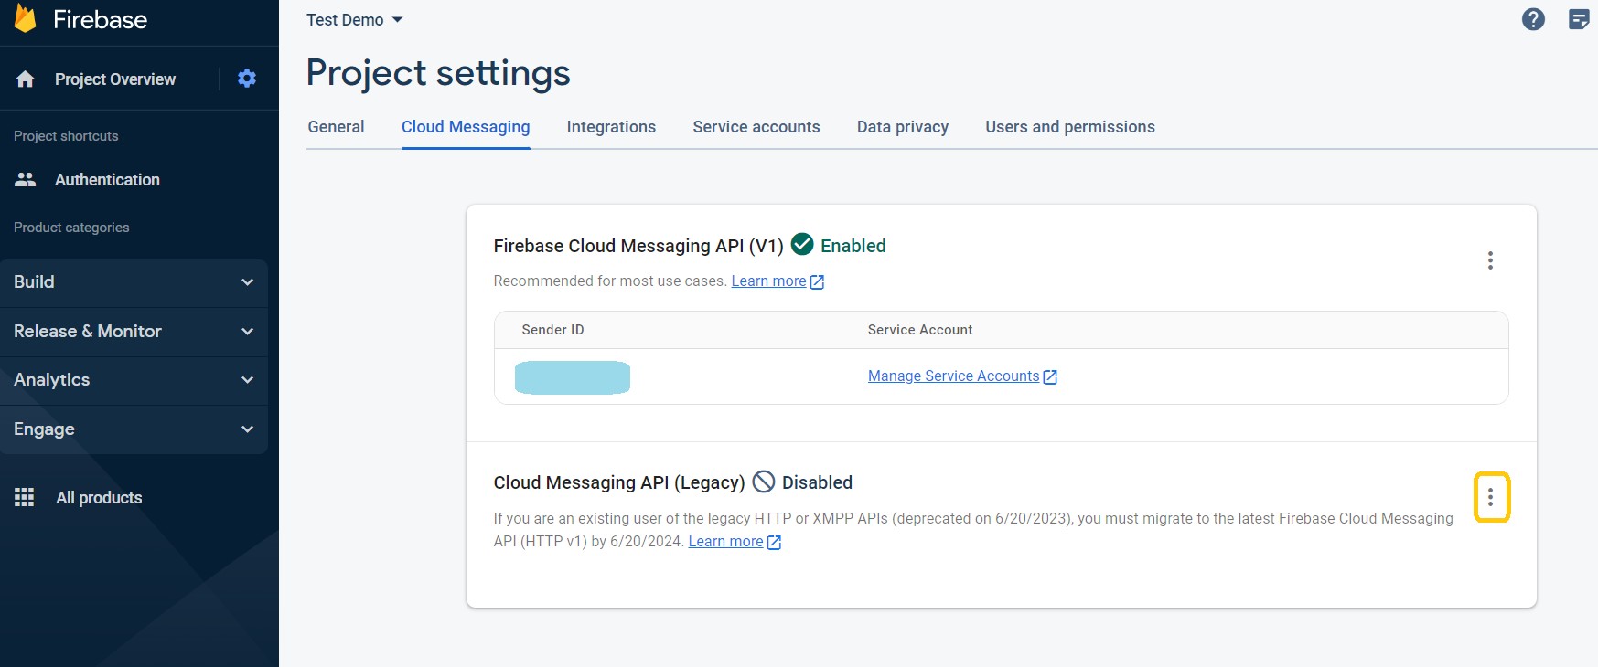
Task: Expand the Build category
Action: point(134,282)
